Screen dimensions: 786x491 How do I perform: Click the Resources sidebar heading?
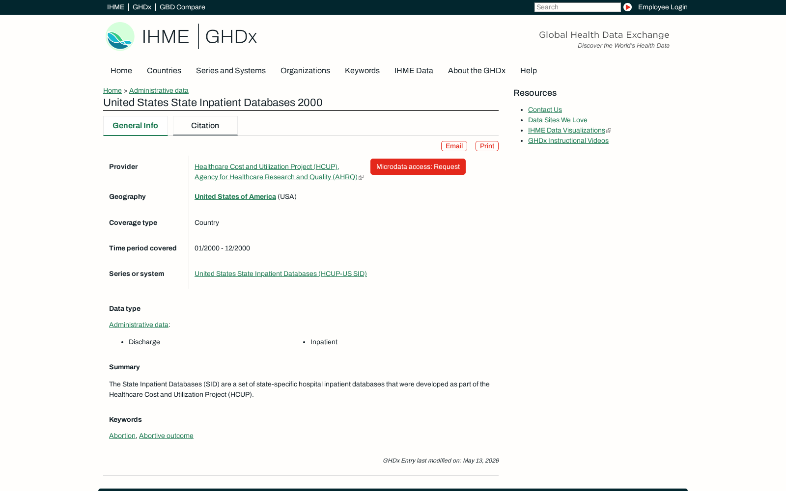(x=535, y=93)
